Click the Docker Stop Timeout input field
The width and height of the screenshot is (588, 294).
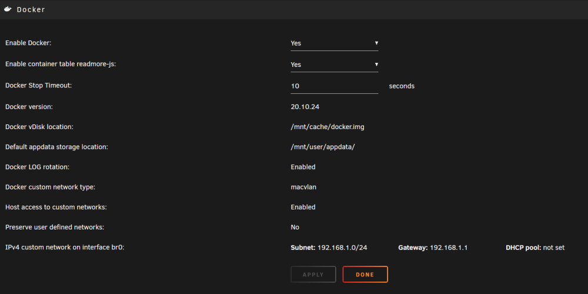point(334,86)
